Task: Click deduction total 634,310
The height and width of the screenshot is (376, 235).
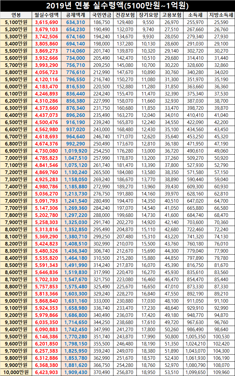Action: coord(76,22)
